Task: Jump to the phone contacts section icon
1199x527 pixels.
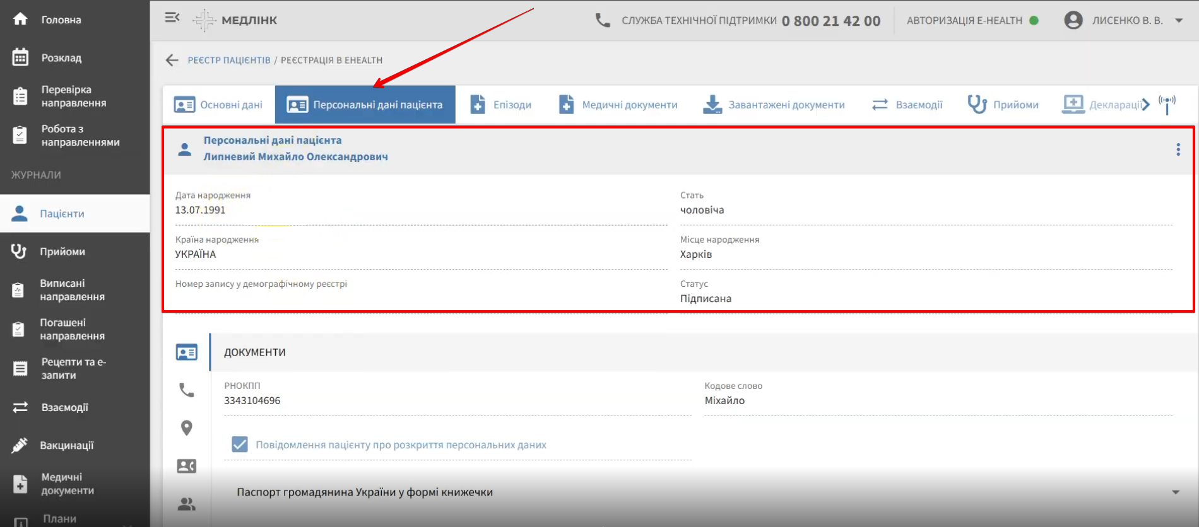Action: tap(187, 390)
